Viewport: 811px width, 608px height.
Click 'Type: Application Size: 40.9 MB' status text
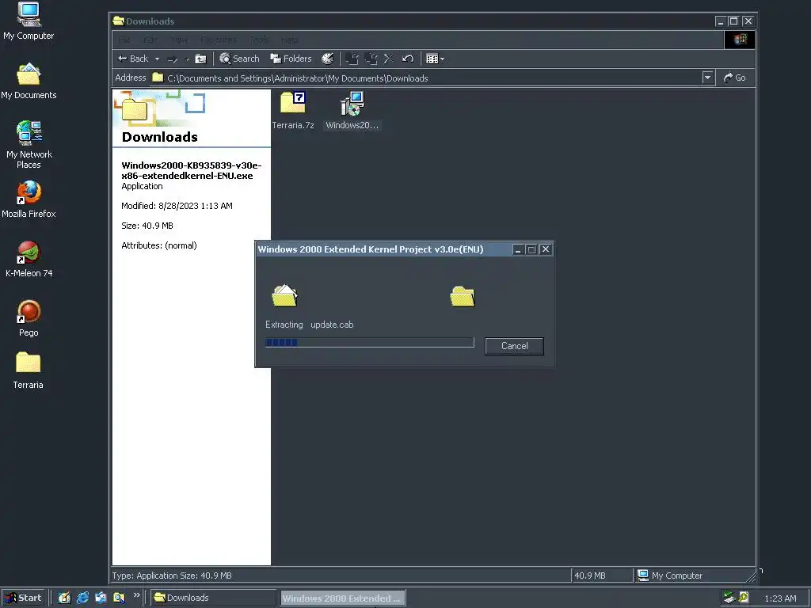[172, 576]
